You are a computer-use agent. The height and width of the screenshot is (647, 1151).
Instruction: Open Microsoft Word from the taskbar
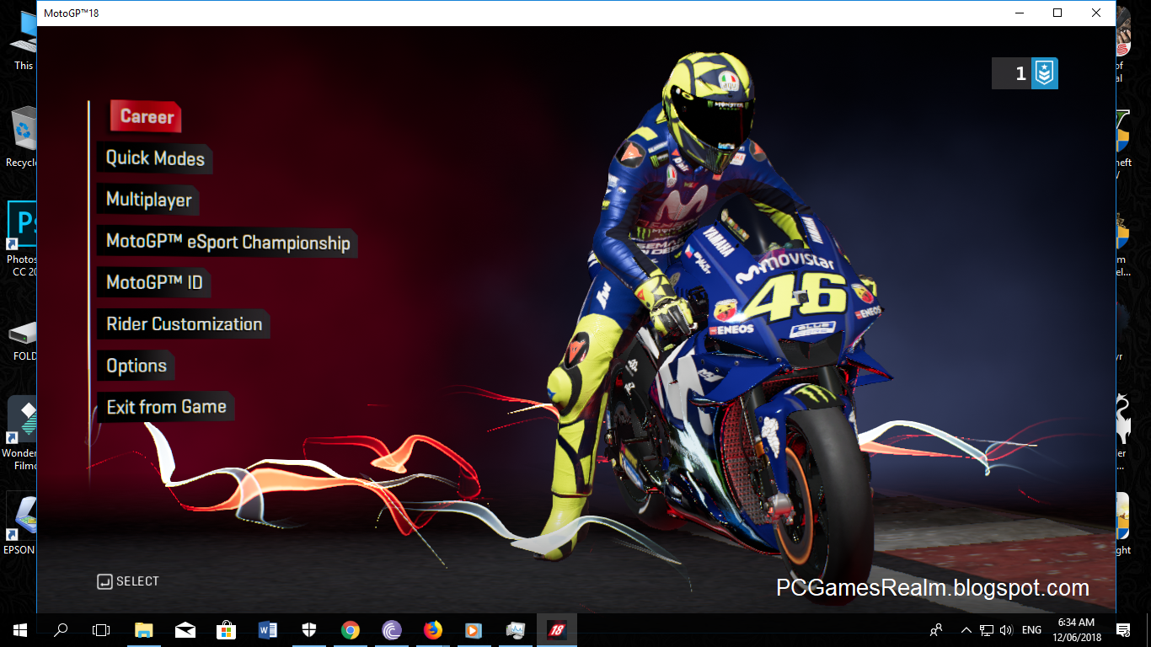268,630
